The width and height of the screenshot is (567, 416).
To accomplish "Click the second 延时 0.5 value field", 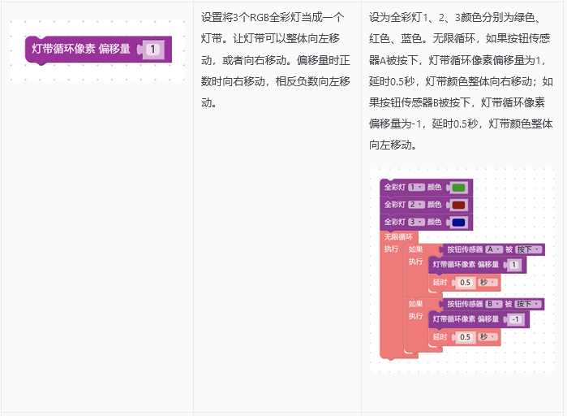I will [x=465, y=337].
